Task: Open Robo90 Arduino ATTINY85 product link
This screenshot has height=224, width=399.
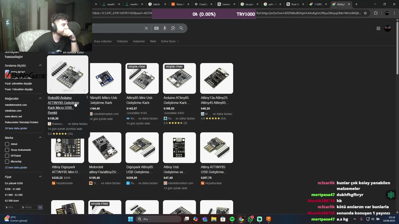Action: (64, 105)
